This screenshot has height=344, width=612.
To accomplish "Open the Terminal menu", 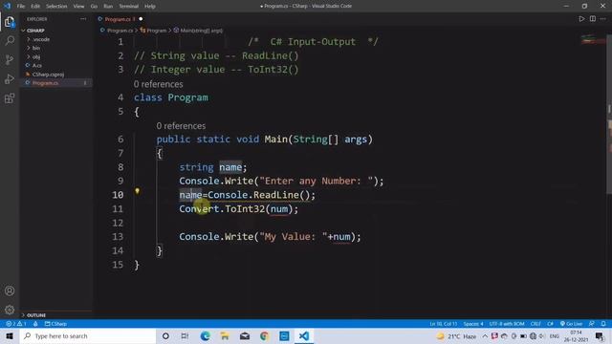I will (x=129, y=7).
